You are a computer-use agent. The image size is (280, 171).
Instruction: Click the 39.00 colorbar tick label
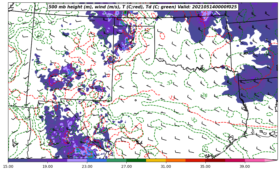coord(245,166)
